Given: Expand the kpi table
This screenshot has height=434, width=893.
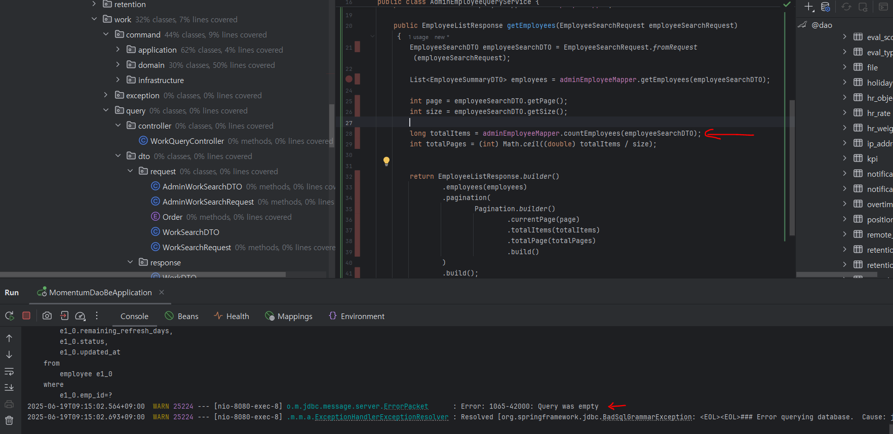Looking at the screenshot, I should (x=844, y=158).
